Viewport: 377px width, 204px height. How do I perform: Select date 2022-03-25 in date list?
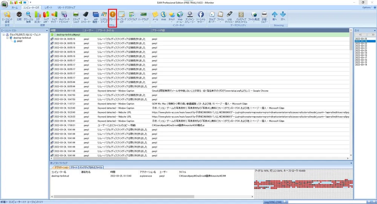(x=361, y=39)
